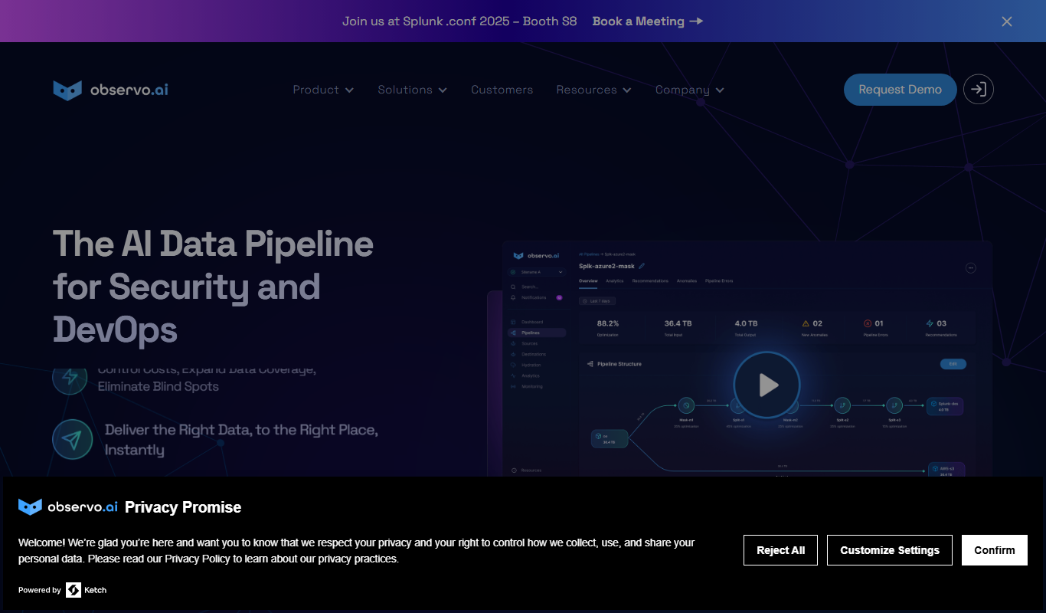Open the Customers page
Viewport: 1046px width, 613px height.
pyautogui.click(x=502, y=90)
